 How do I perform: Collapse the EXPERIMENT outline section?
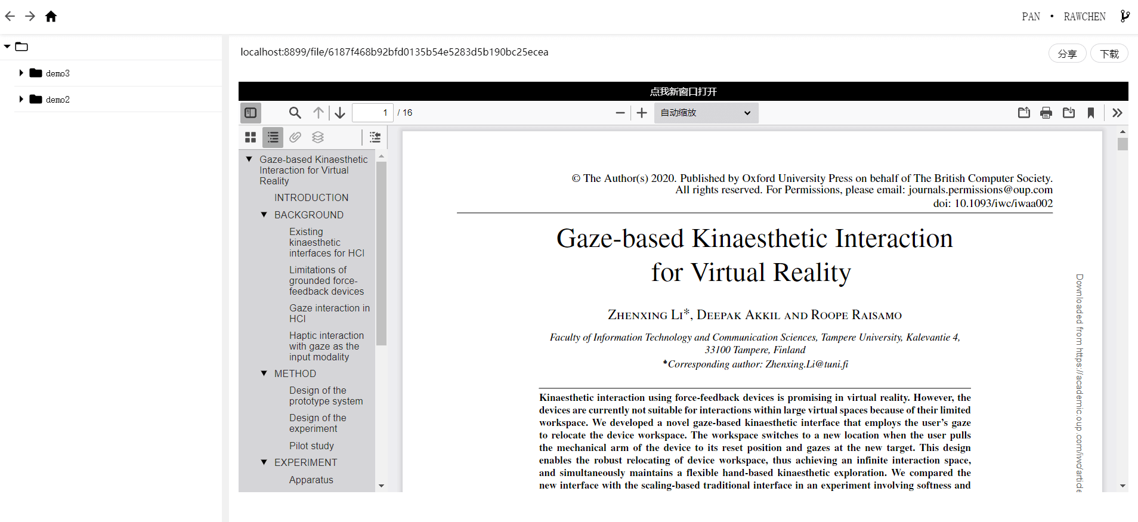(264, 462)
